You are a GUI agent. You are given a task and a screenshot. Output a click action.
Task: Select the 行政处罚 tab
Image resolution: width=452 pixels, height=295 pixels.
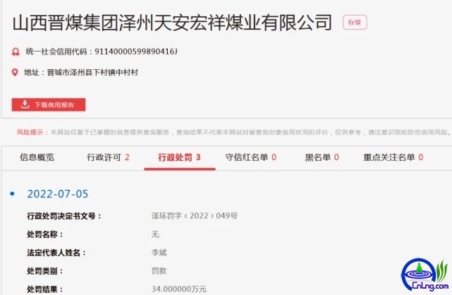(179, 157)
